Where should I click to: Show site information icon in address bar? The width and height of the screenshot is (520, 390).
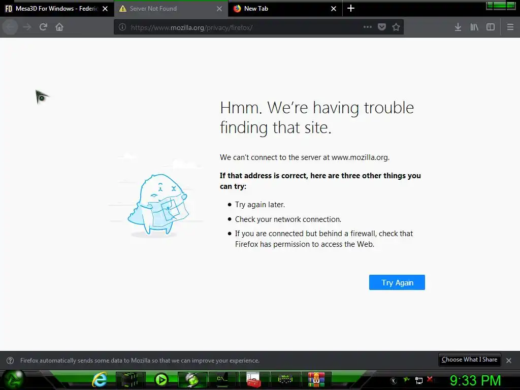pyautogui.click(x=122, y=27)
